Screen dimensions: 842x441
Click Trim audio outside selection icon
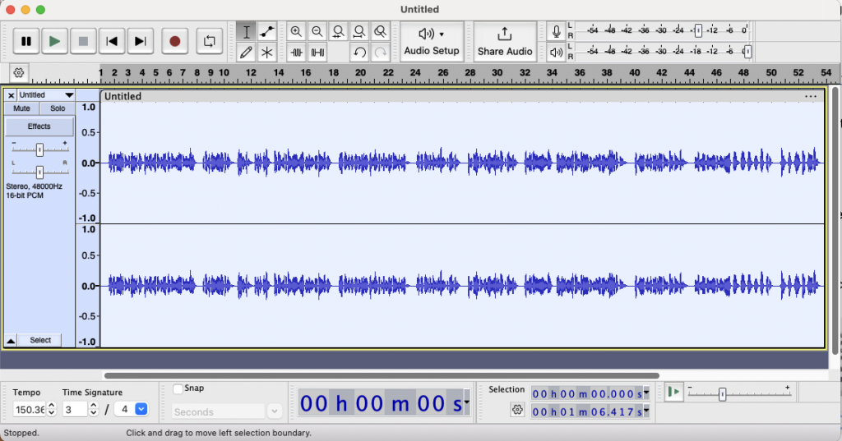coord(296,53)
